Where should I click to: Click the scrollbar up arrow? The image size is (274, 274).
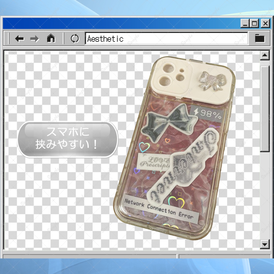point(265,55)
